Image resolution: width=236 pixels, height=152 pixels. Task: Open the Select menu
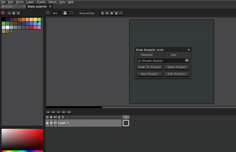(52, 2)
